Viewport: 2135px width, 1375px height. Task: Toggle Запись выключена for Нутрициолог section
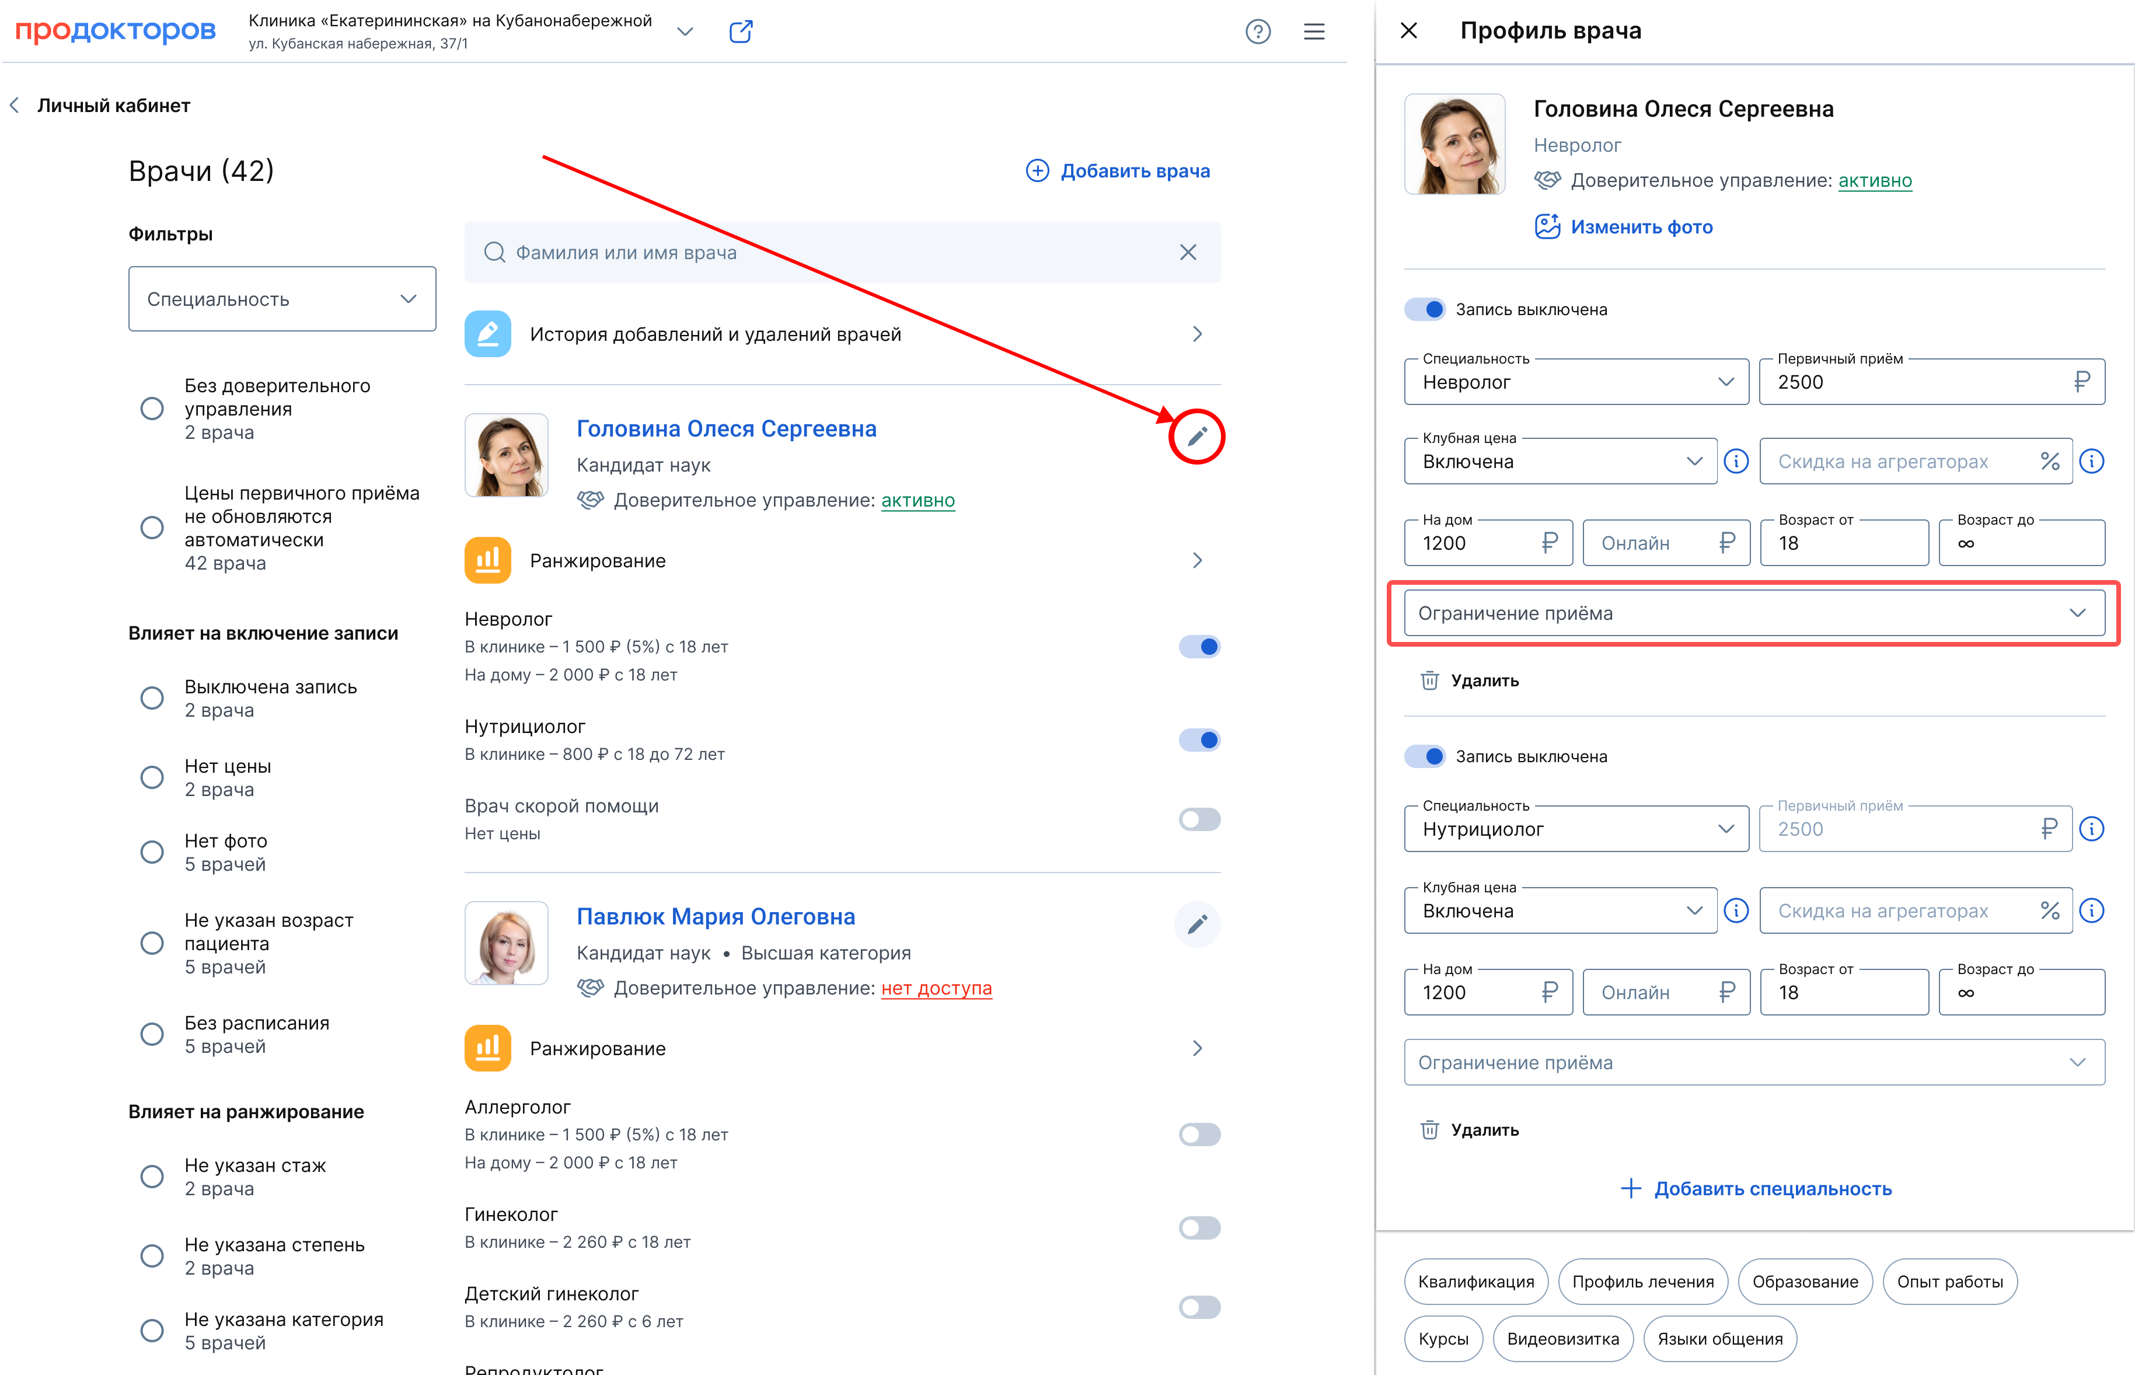1424,756
